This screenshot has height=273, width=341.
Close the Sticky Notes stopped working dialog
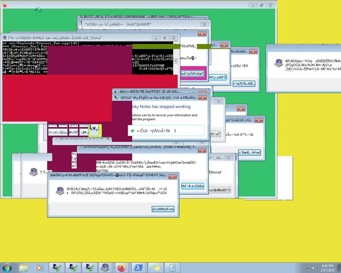click(202, 98)
